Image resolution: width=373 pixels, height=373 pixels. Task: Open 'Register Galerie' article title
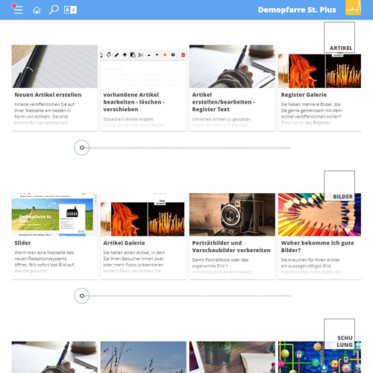304,95
